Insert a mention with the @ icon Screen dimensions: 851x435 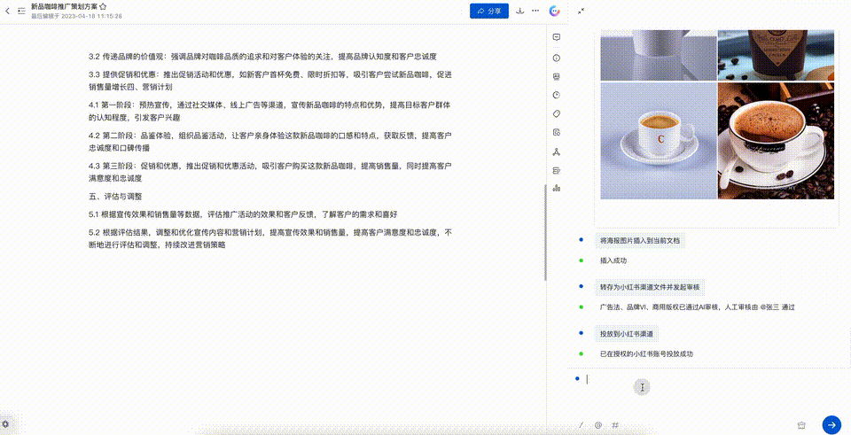(598, 425)
